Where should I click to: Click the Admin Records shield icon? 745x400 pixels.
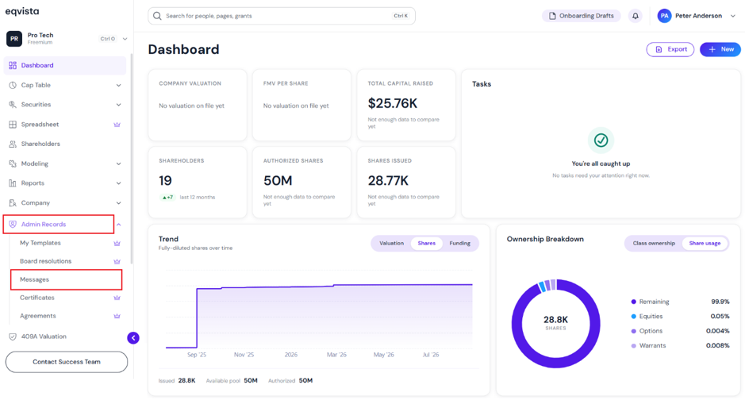[x=13, y=225]
